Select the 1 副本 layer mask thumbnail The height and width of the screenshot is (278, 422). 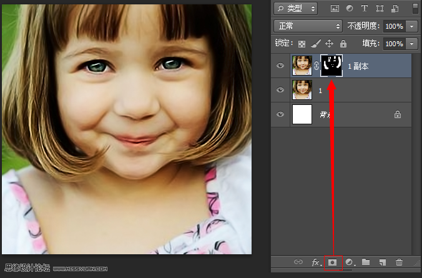coord(331,66)
